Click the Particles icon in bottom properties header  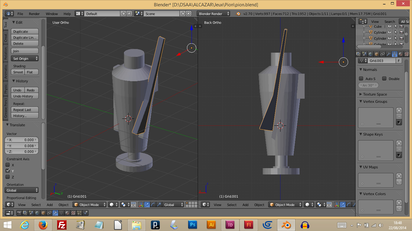(79, 213)
